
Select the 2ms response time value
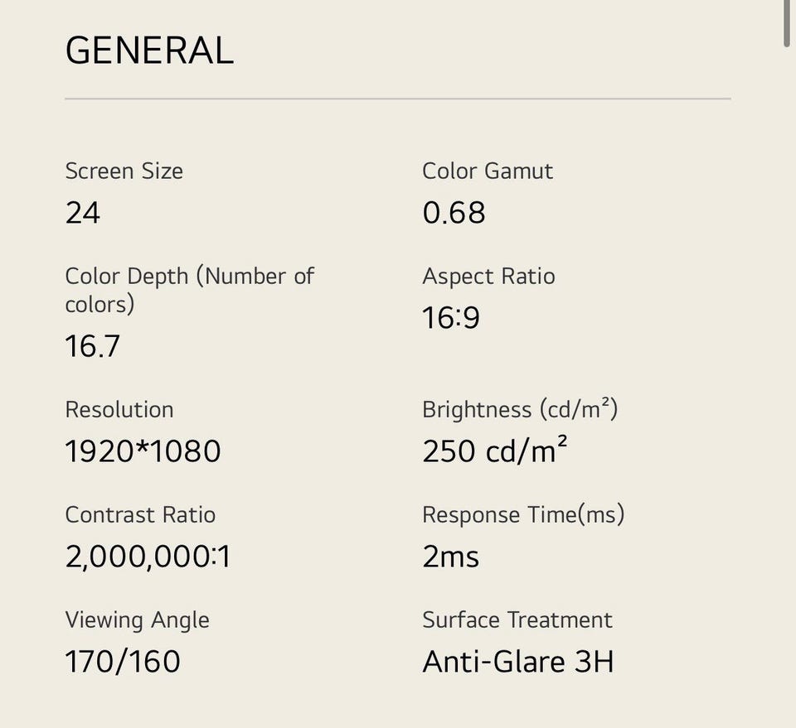(x=451, y=557)
